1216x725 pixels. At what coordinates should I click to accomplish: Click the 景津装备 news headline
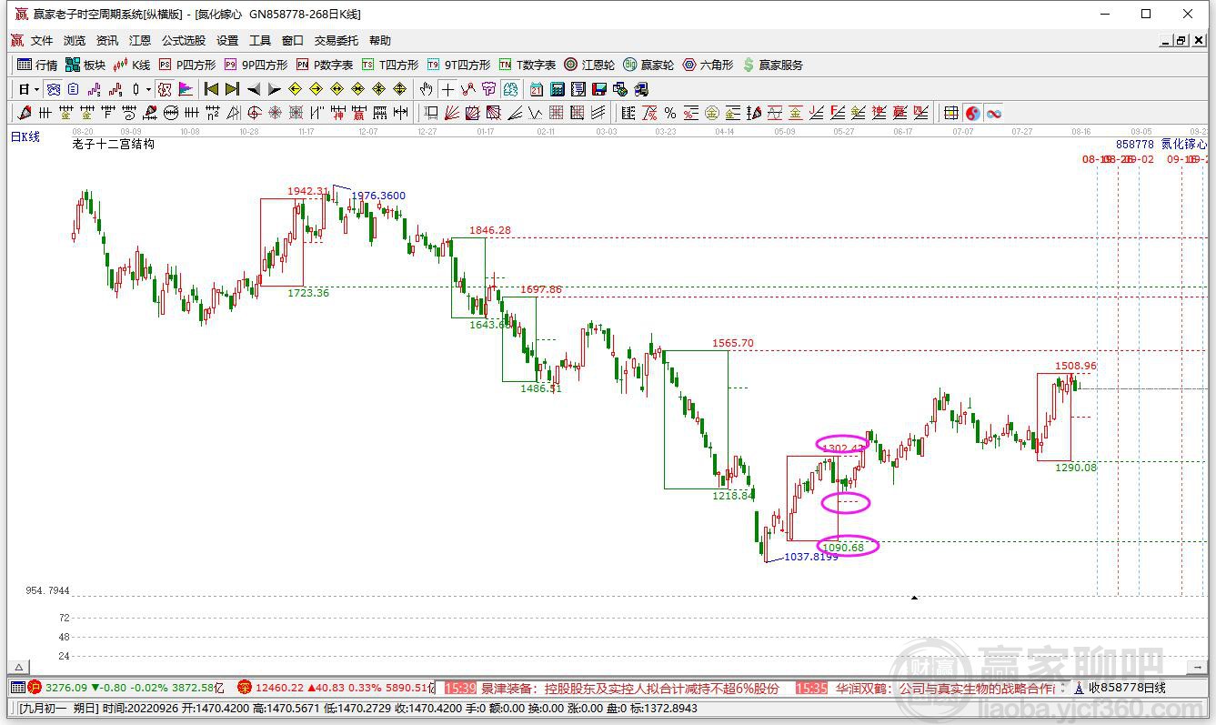pyautogui.click(x=629, y=689)
